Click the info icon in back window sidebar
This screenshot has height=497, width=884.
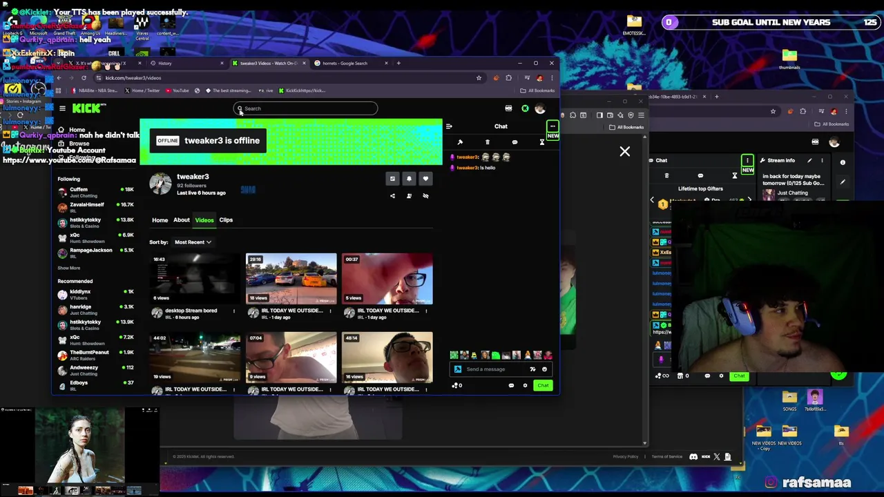point(843,162)
